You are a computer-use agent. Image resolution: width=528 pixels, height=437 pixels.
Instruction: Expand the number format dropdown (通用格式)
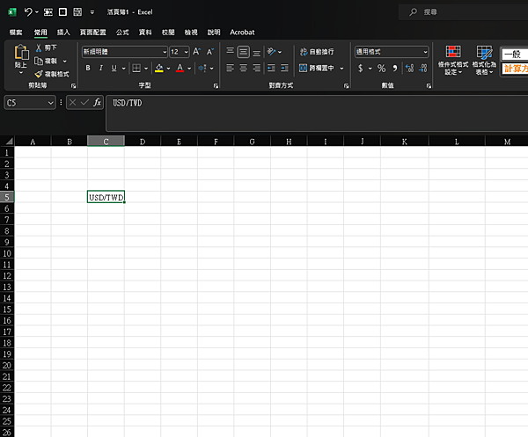[425, 52]
